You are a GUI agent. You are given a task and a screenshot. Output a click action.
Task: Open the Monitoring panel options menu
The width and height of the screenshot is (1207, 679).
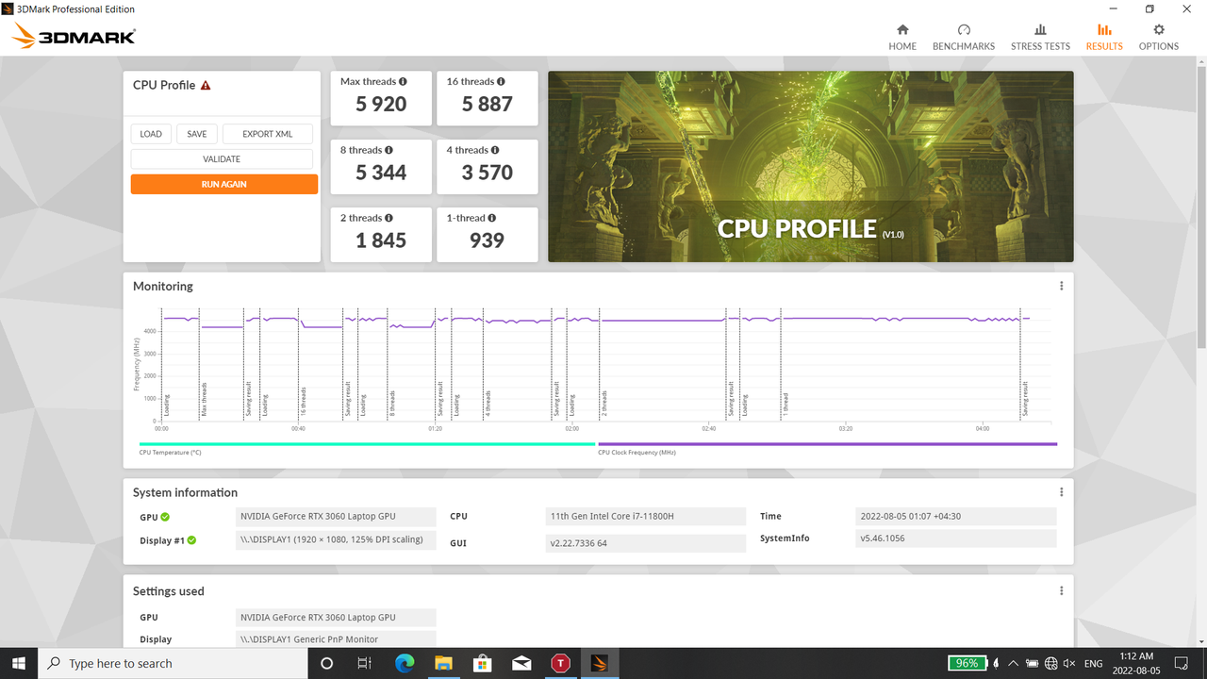[x=1061, y=285]
